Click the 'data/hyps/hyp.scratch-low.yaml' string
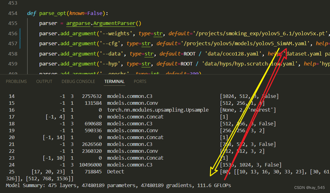The image size is (330, 193). pos(250,64)
